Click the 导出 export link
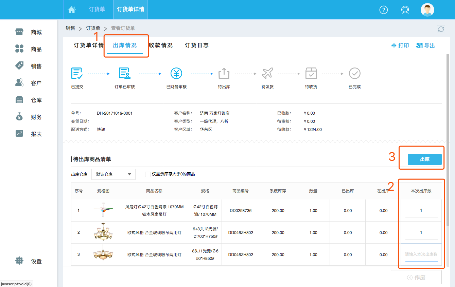Viewport: 455px width, 287px height. (425, 45)
